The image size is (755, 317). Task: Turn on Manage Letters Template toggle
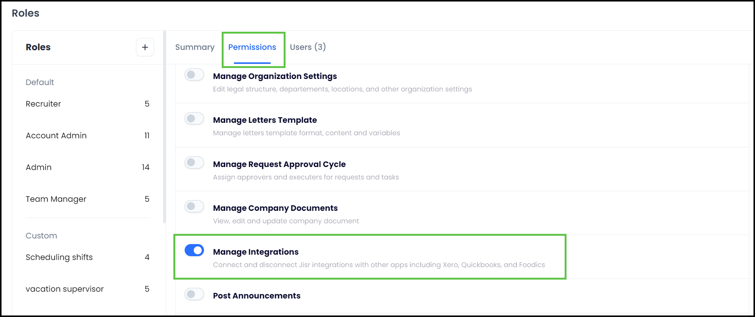[194, 119]
